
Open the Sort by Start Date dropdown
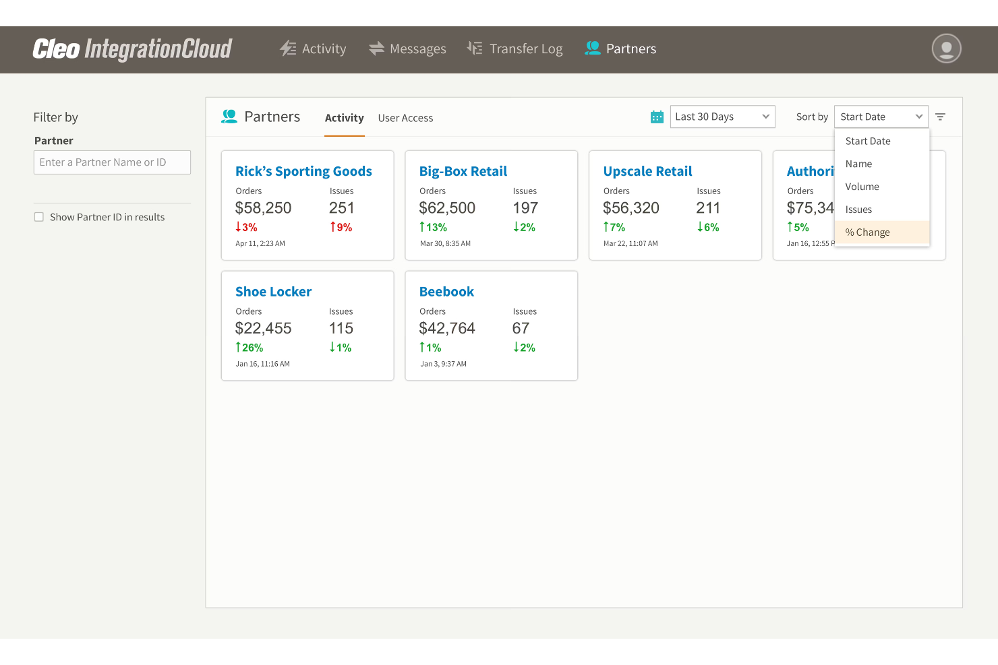click(x=881, y=116)
